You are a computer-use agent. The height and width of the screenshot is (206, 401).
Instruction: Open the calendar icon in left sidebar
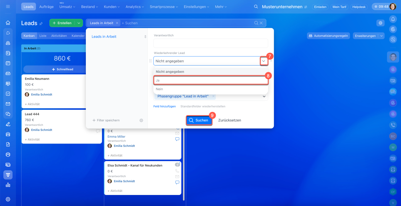[x=8, y=63]
